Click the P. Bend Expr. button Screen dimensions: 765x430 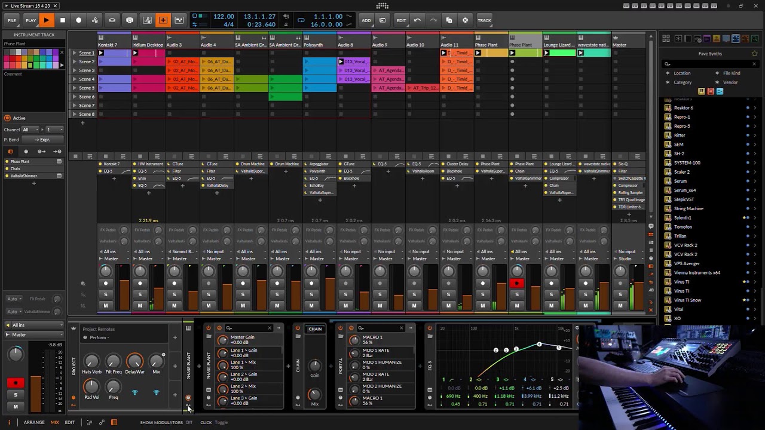click(x=42, y=140)
